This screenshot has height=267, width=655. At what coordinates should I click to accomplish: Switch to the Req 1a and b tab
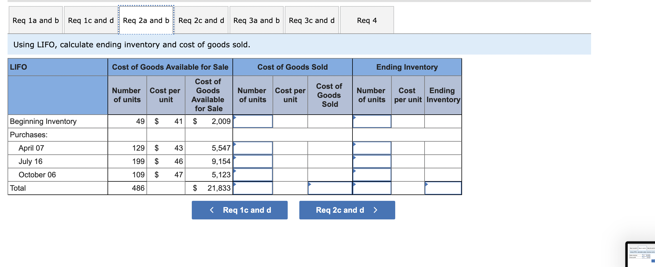(35, 20)
